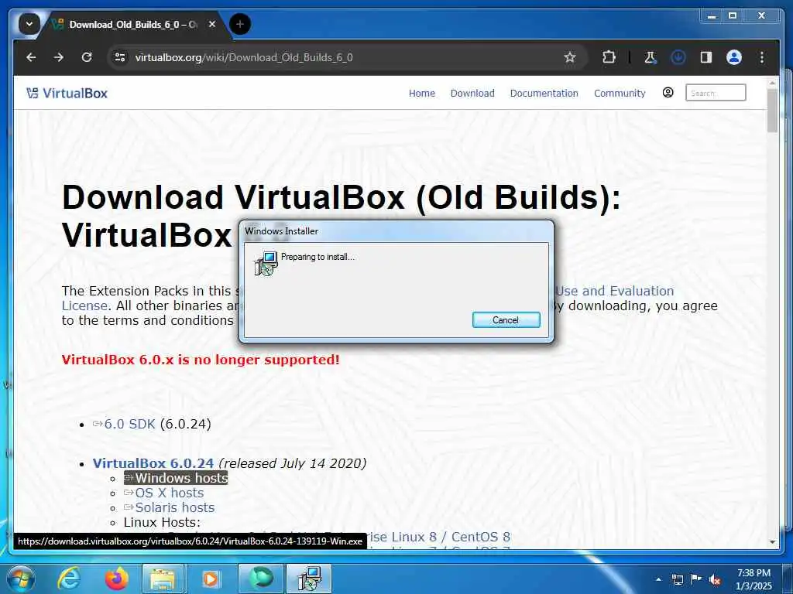This screenshot has height=594, width=793.
Task: Open Home in VirtualBox nav
Action: pyautogui.click(x=422, y=93)
